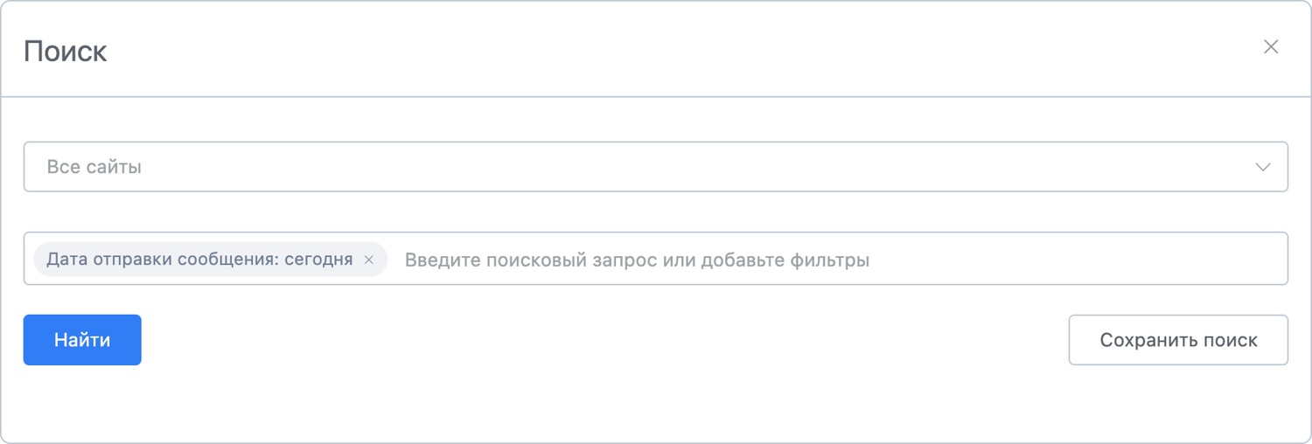
Task: Start the search with the blue Найти button
Action: [82, 340]
